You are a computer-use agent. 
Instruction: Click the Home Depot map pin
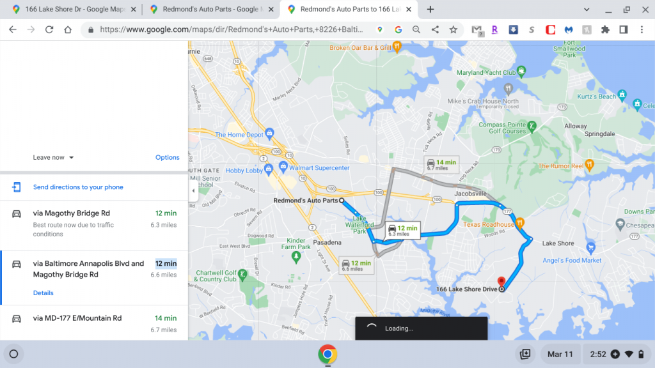[269, 134]
